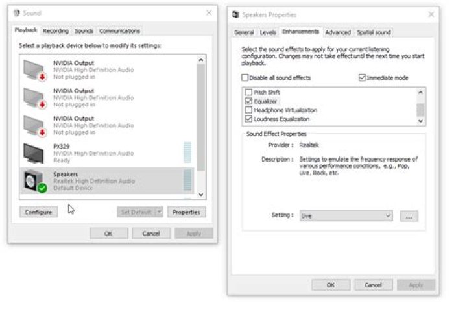Click the PX329 monitor device icon
The height and width of the screenshot is (327, 467).
(34, 153)
